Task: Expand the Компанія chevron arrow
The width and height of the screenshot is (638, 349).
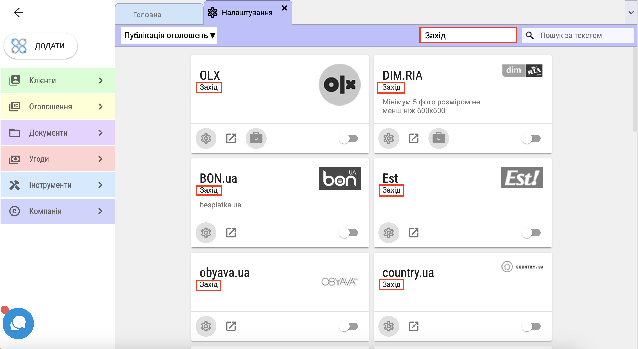Action: pyautogui.click(x=101, y=211)
